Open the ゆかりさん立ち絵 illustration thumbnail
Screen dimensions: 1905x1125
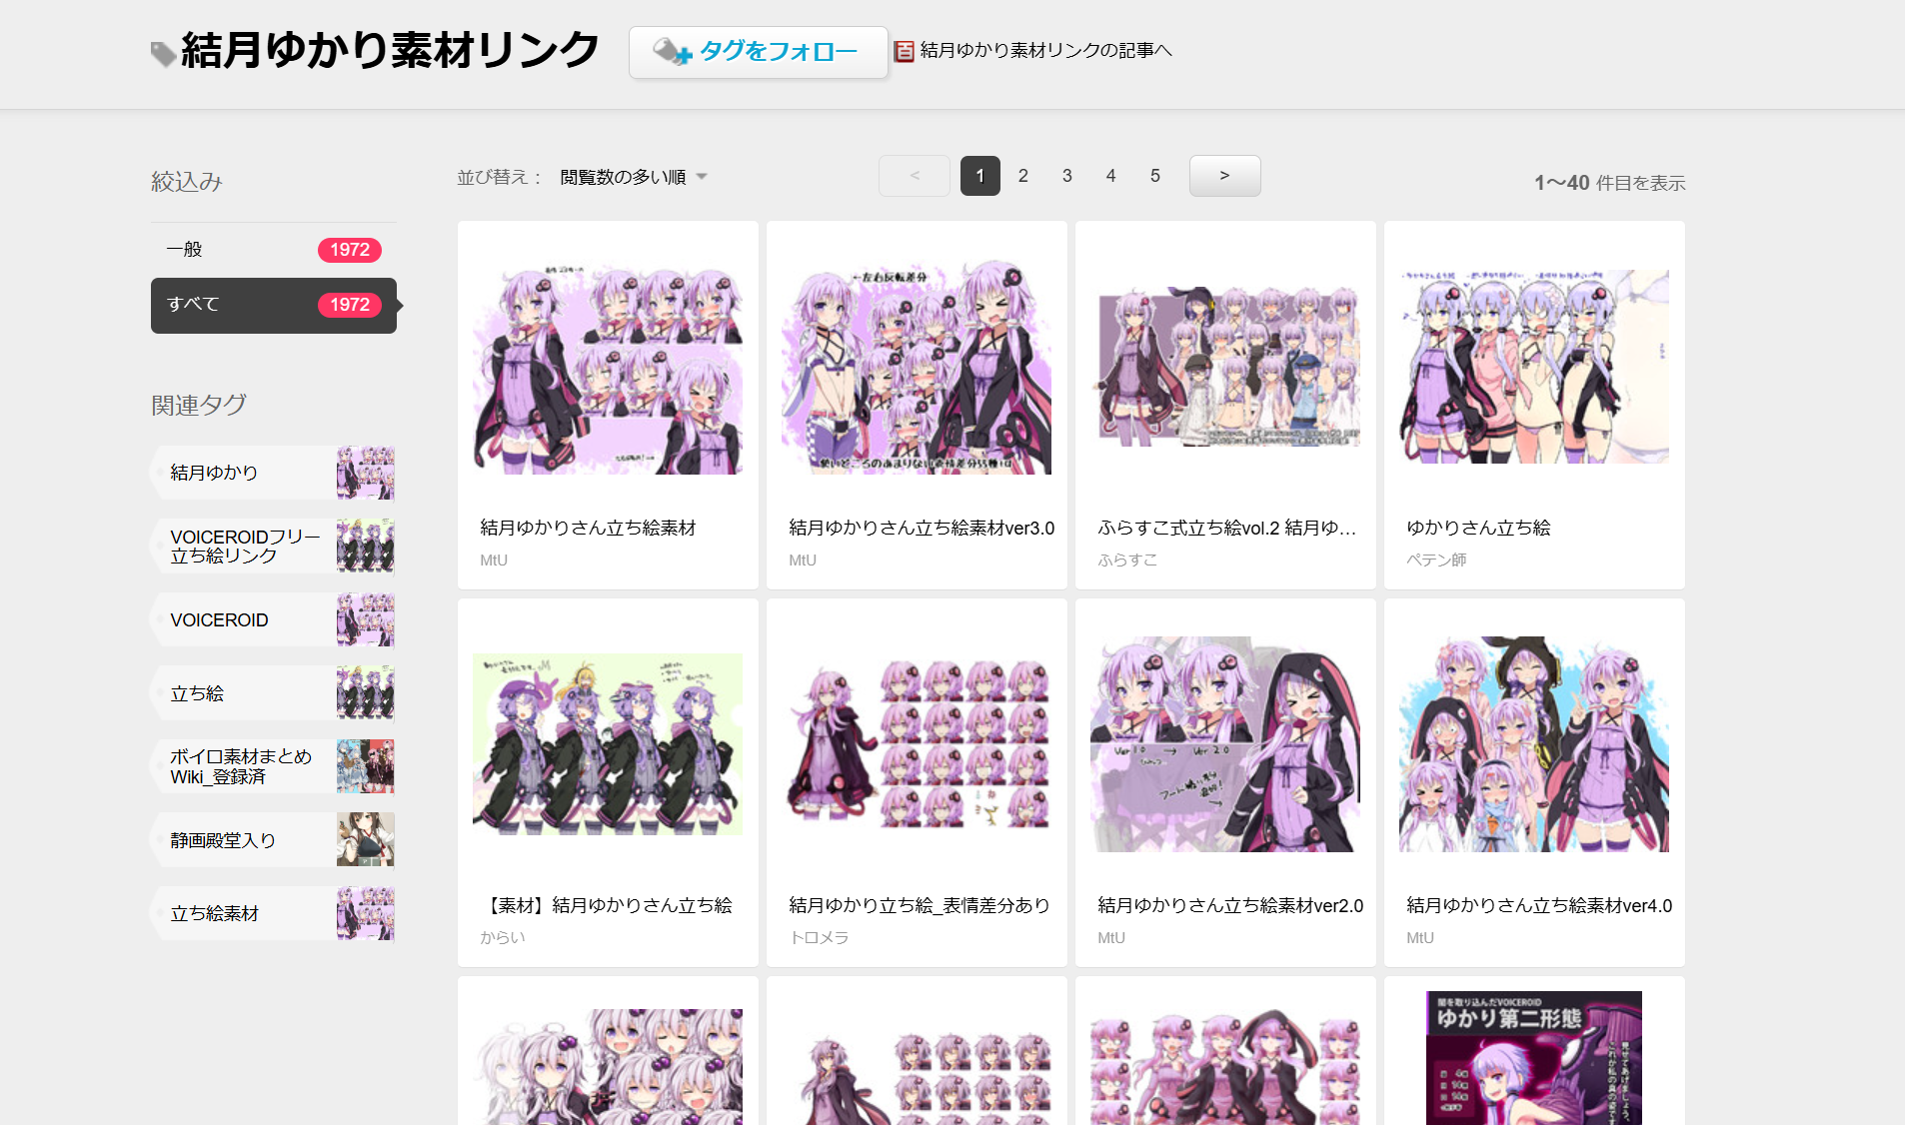tap(1533, 367)
